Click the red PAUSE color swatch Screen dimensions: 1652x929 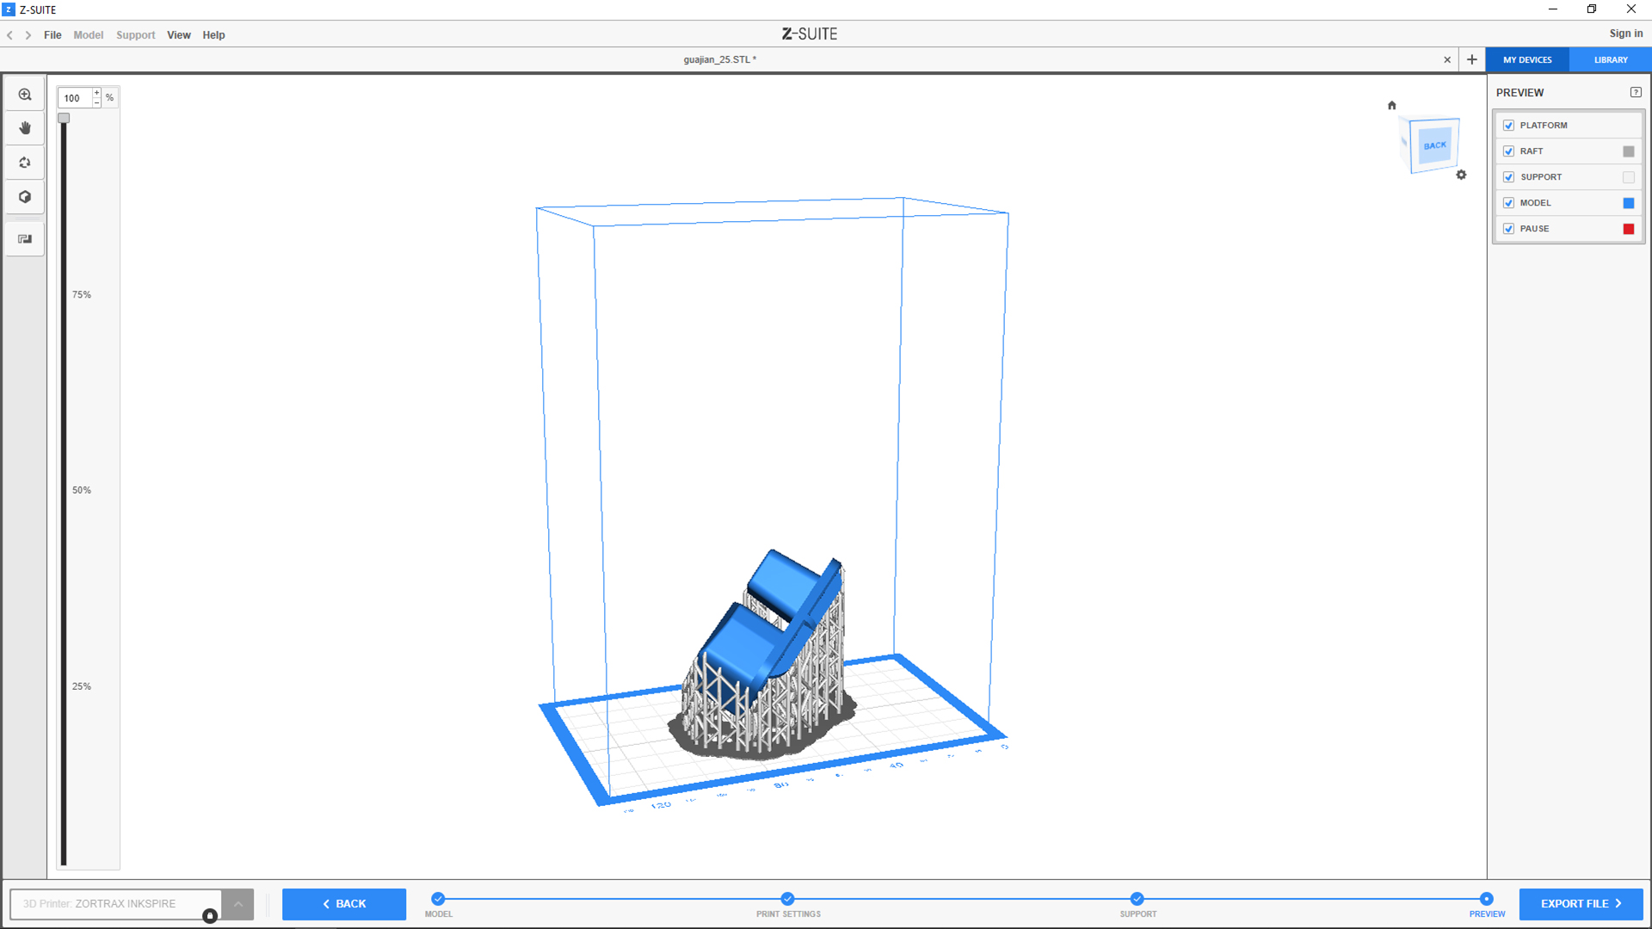[1628, 229]
